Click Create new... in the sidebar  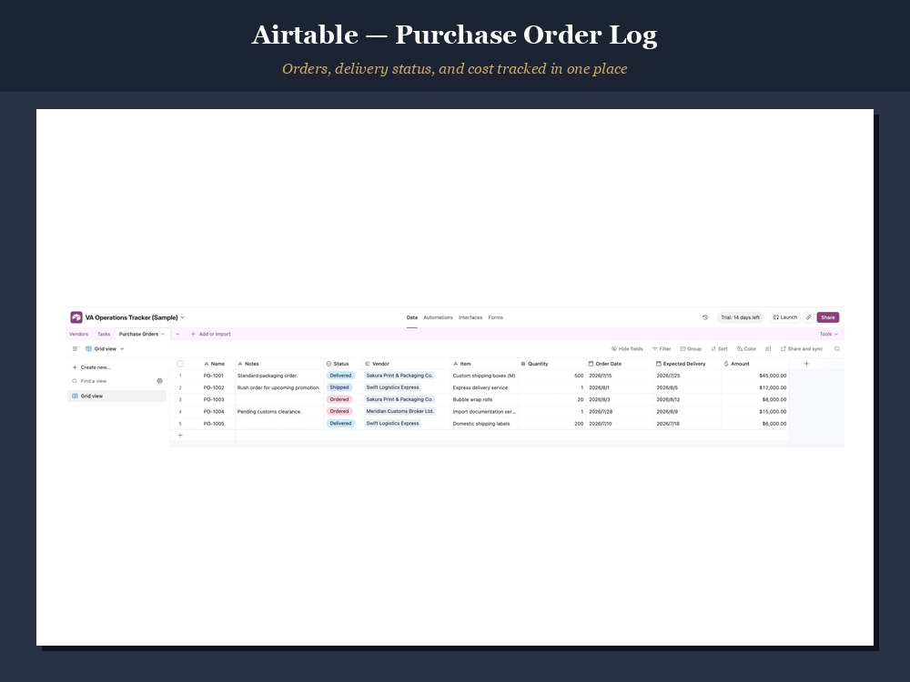coord(92,367)
